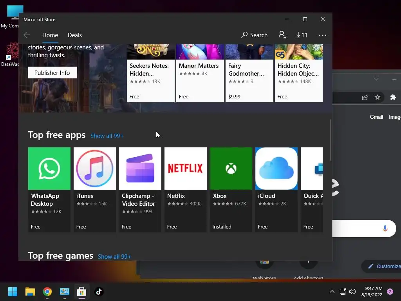Viewport: 401px width, 301px height.
Task: Open TikTok from the taskbar
Action: pyautogui.click(x=99, y=292)
